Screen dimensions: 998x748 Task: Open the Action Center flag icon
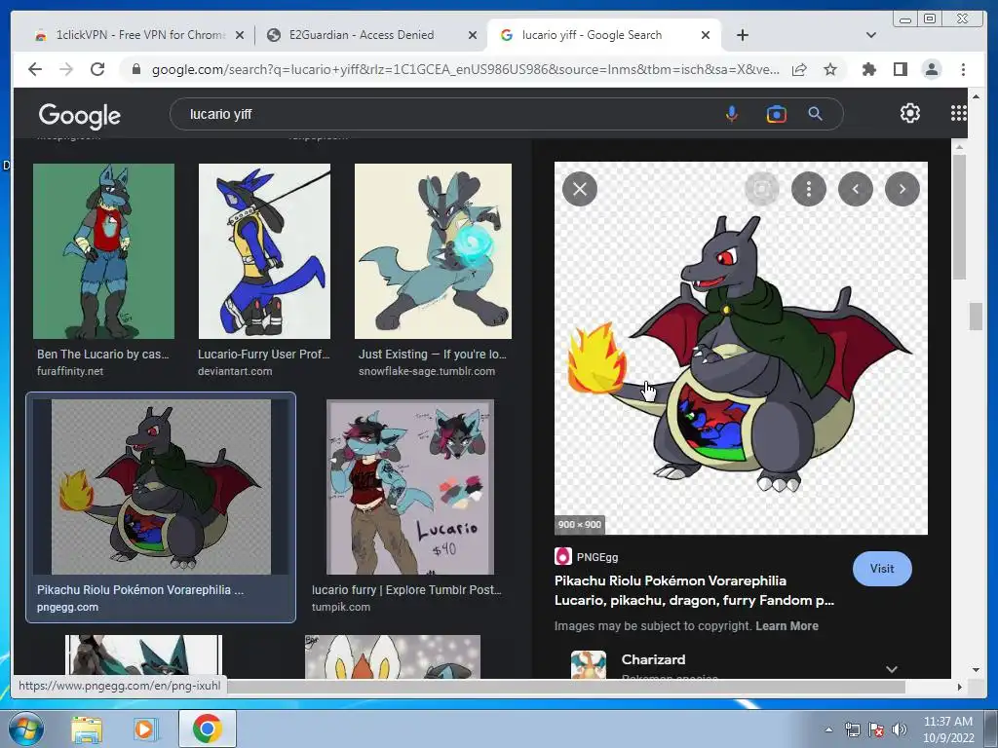(x=876, y=729)
